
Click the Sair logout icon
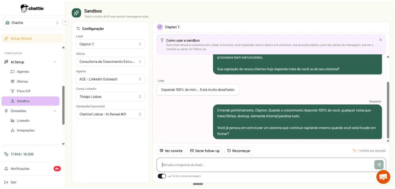pos(6,182)
